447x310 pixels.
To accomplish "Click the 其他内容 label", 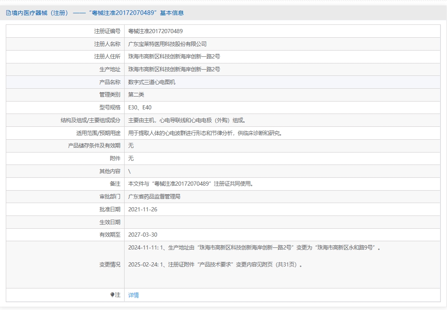I will [110, 171].
